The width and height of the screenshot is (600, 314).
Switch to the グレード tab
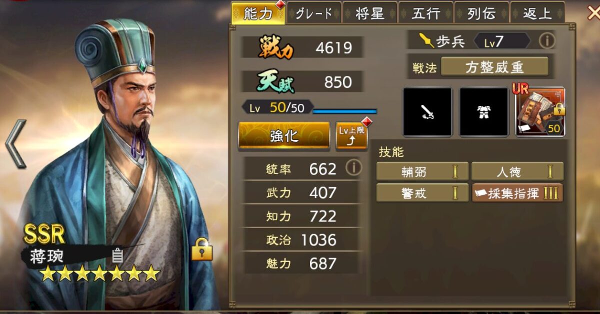click(314, 13)
